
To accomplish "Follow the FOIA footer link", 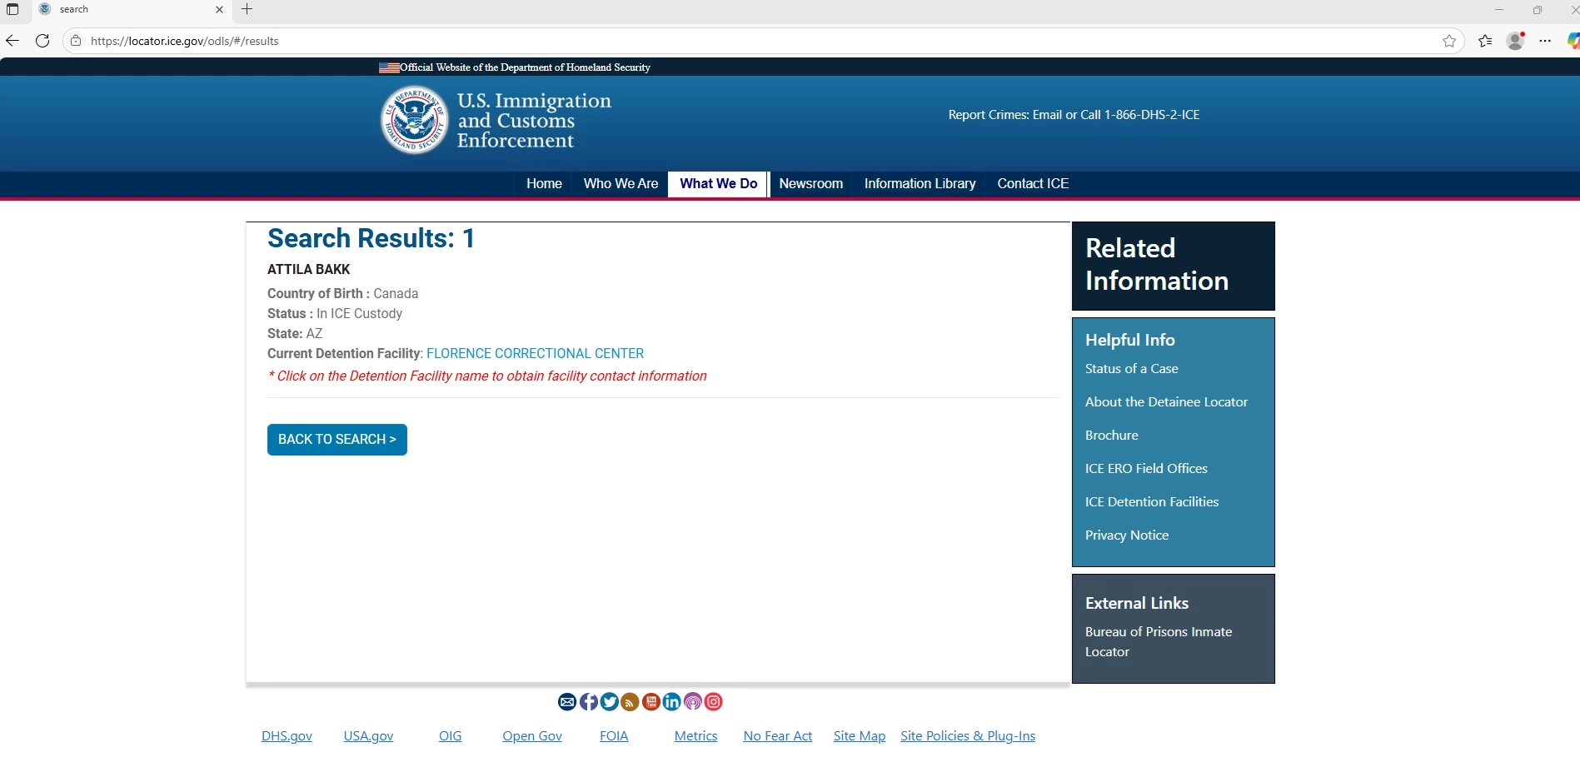I will [614, 736].
